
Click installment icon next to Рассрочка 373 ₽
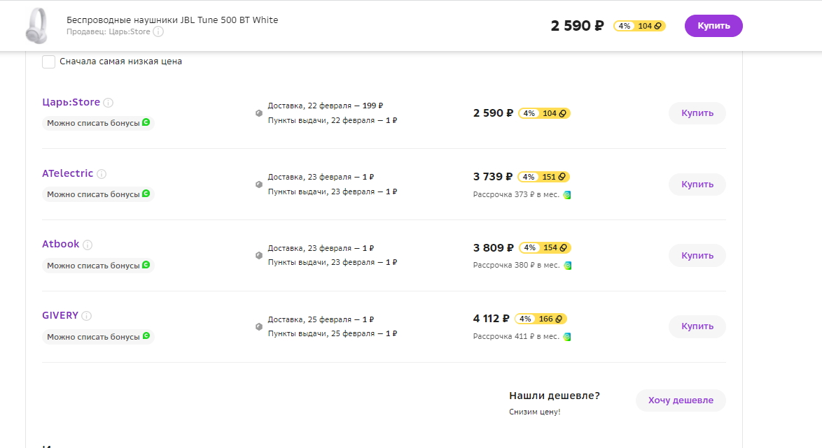(567, 195)
